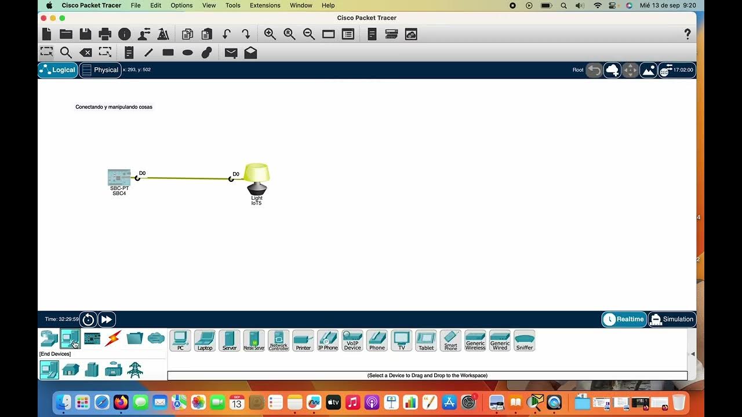Open the help question mark
The height and width of the screenshot is (417, 742).
tap(688, 34)
